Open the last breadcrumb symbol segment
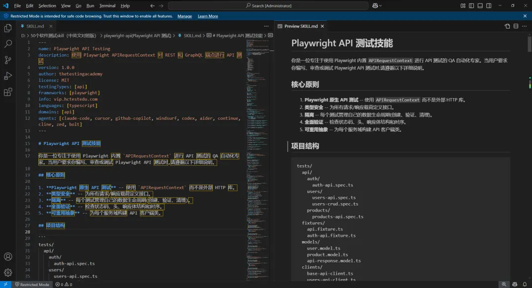Viewport: 532px width, 288px height. [270, 36]
